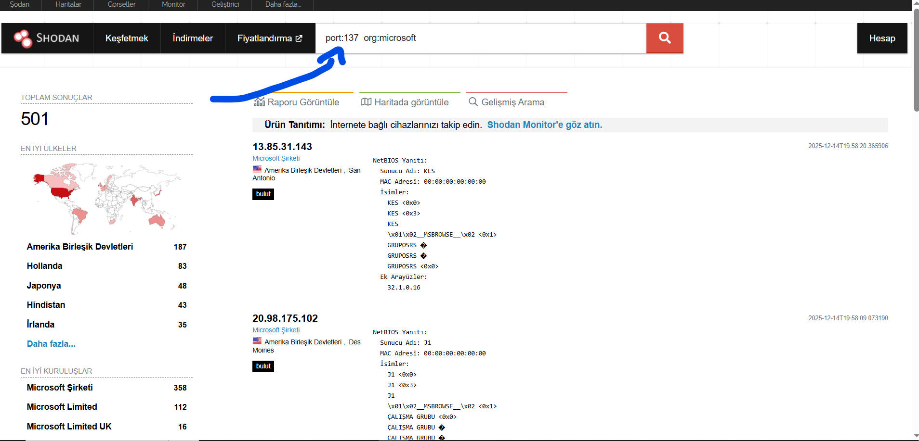Expand countries list with Daha fazla...

click(51, 344)
